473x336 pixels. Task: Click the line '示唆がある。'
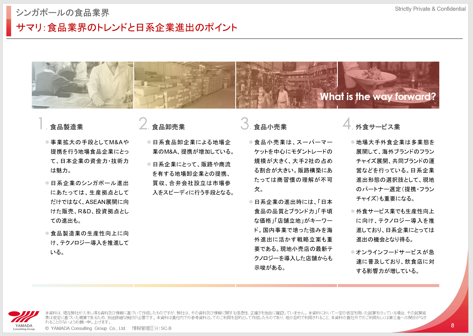pyautogui.click(x=270, y=267)
